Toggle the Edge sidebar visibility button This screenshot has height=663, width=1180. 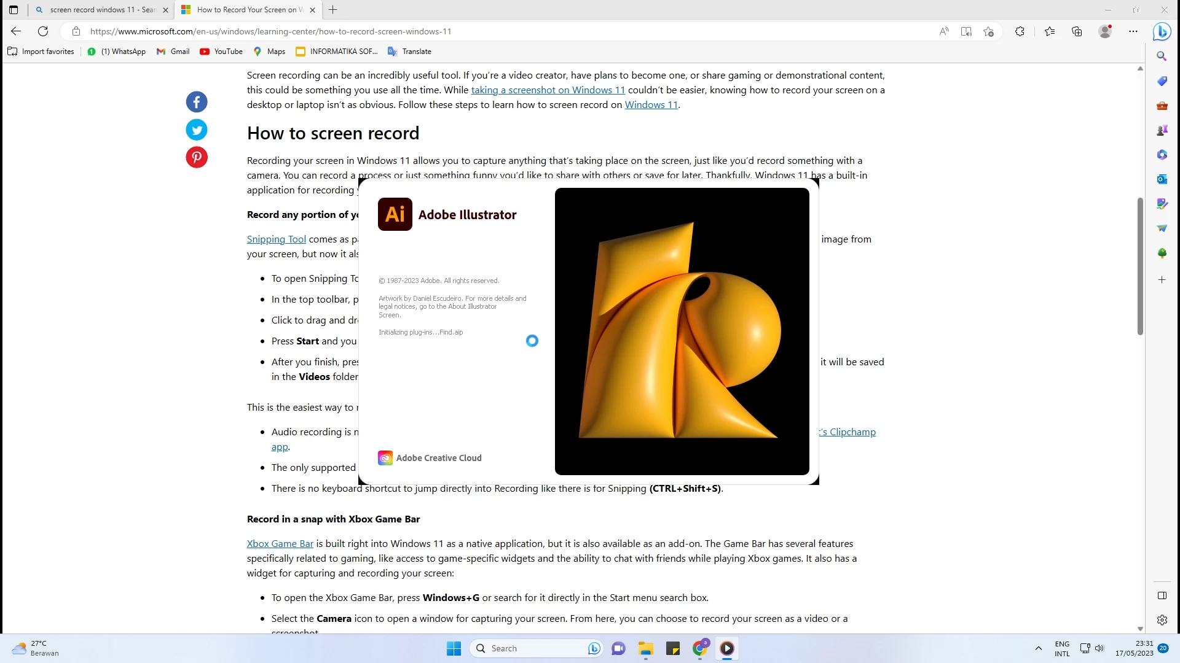[1162, 595]
